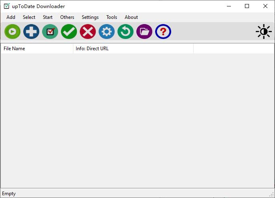Minimize the upToDate Downloader window
This screenshot has height=198, width=275.
point(229,6)
